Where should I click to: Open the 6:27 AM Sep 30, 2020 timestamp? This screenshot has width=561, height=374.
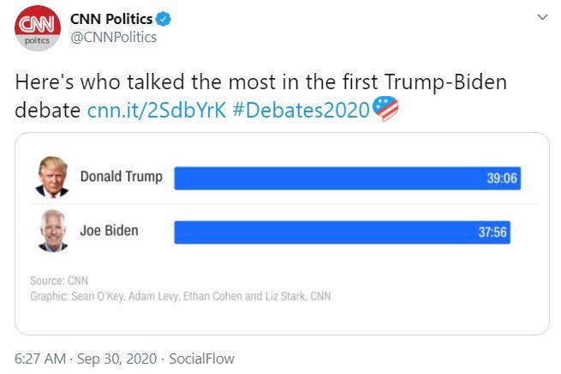tap(86, 359)
